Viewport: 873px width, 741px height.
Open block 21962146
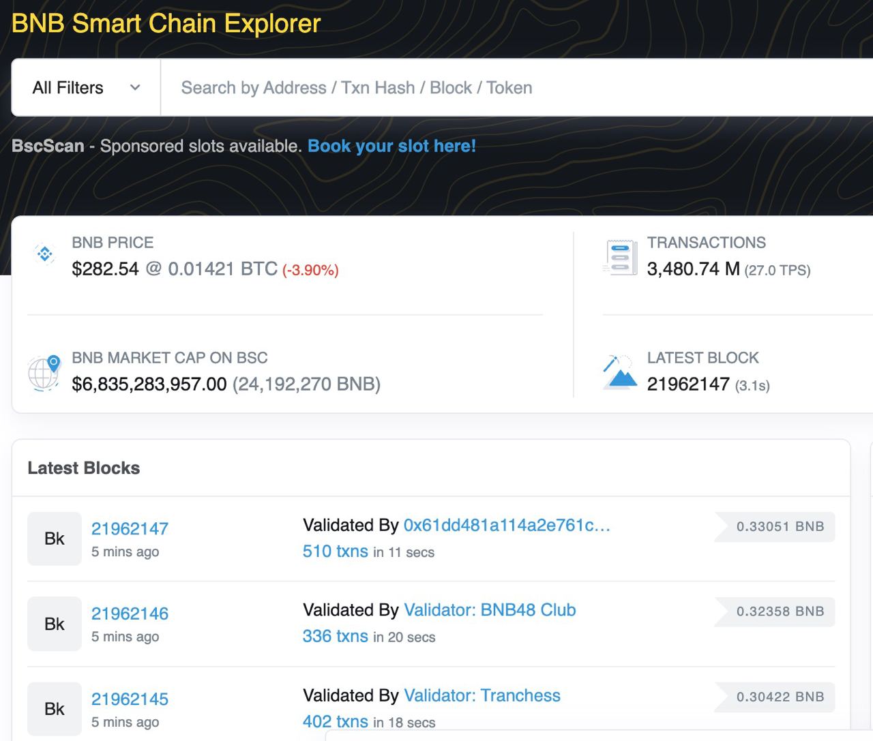(x=130, y=614)
